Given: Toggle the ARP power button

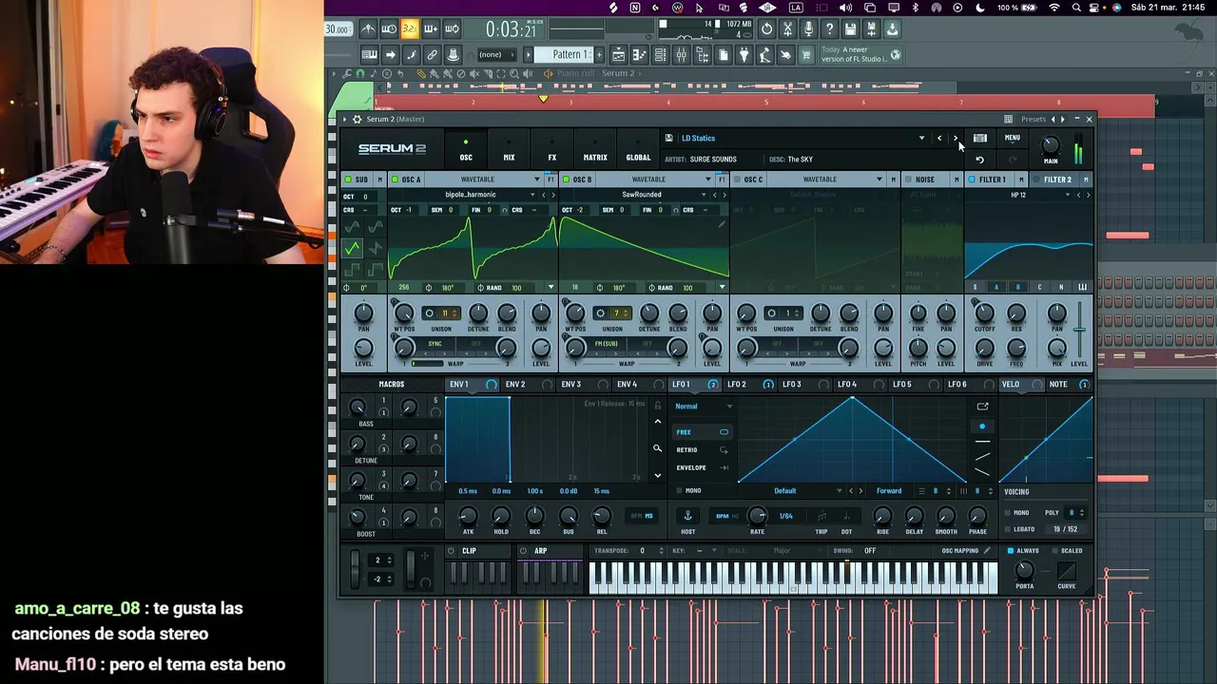Looking at the screenshot, I should click(x=523, y=551).
